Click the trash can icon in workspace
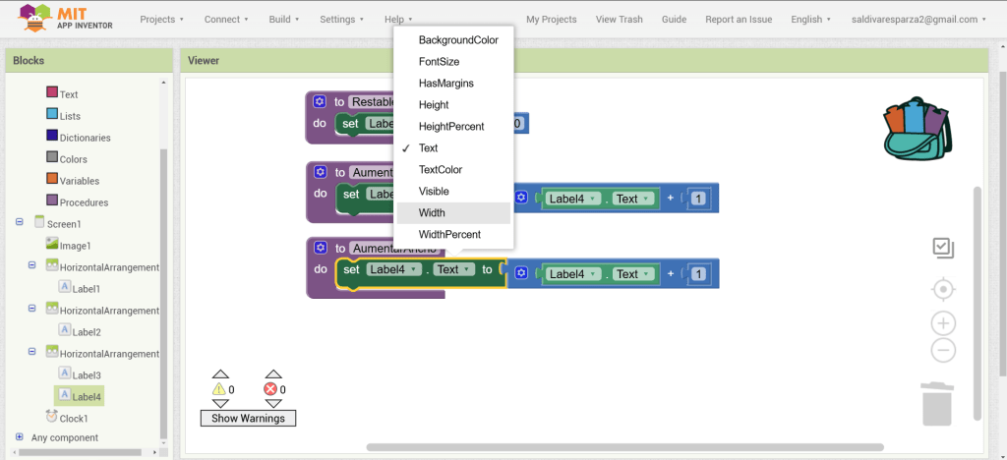The height and width of the screenshot is (460, 1007). click(x=936, y=404)
